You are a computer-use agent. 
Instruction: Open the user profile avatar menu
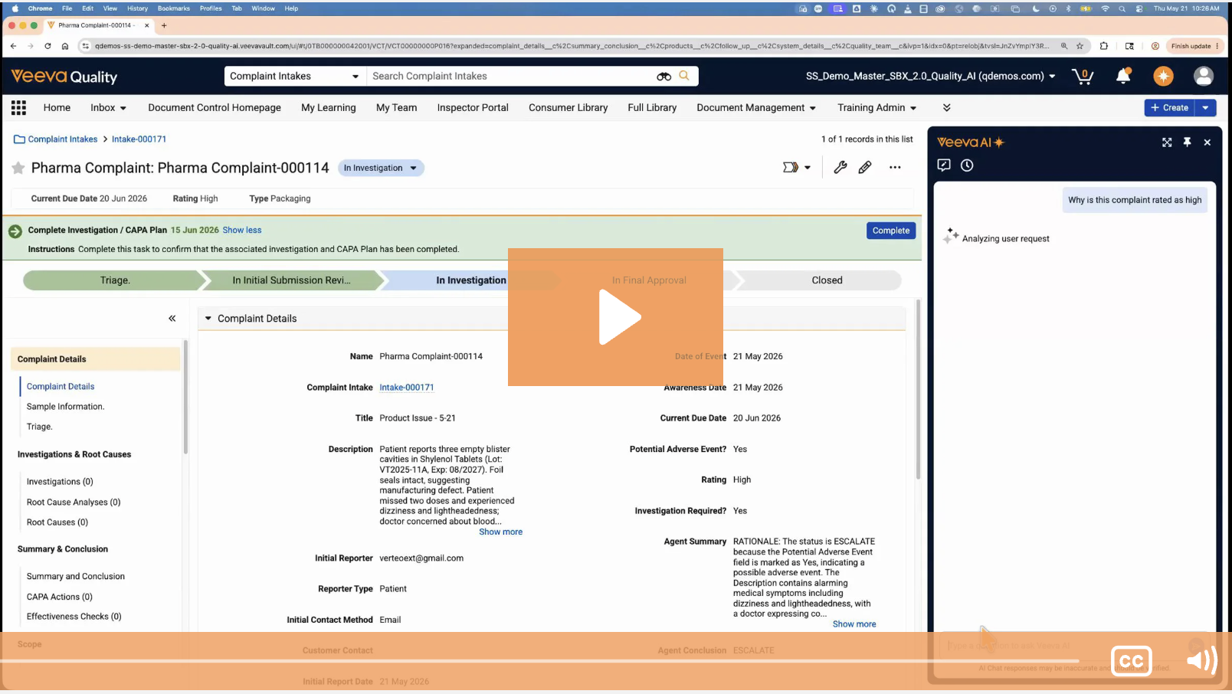click(1204, 76)
